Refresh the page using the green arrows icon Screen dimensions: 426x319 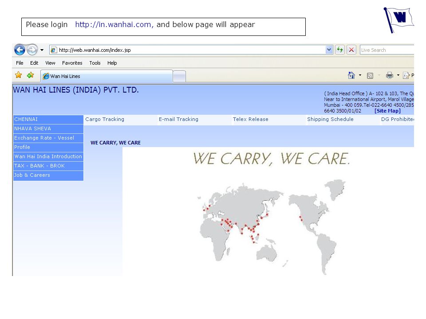[340, 50]
